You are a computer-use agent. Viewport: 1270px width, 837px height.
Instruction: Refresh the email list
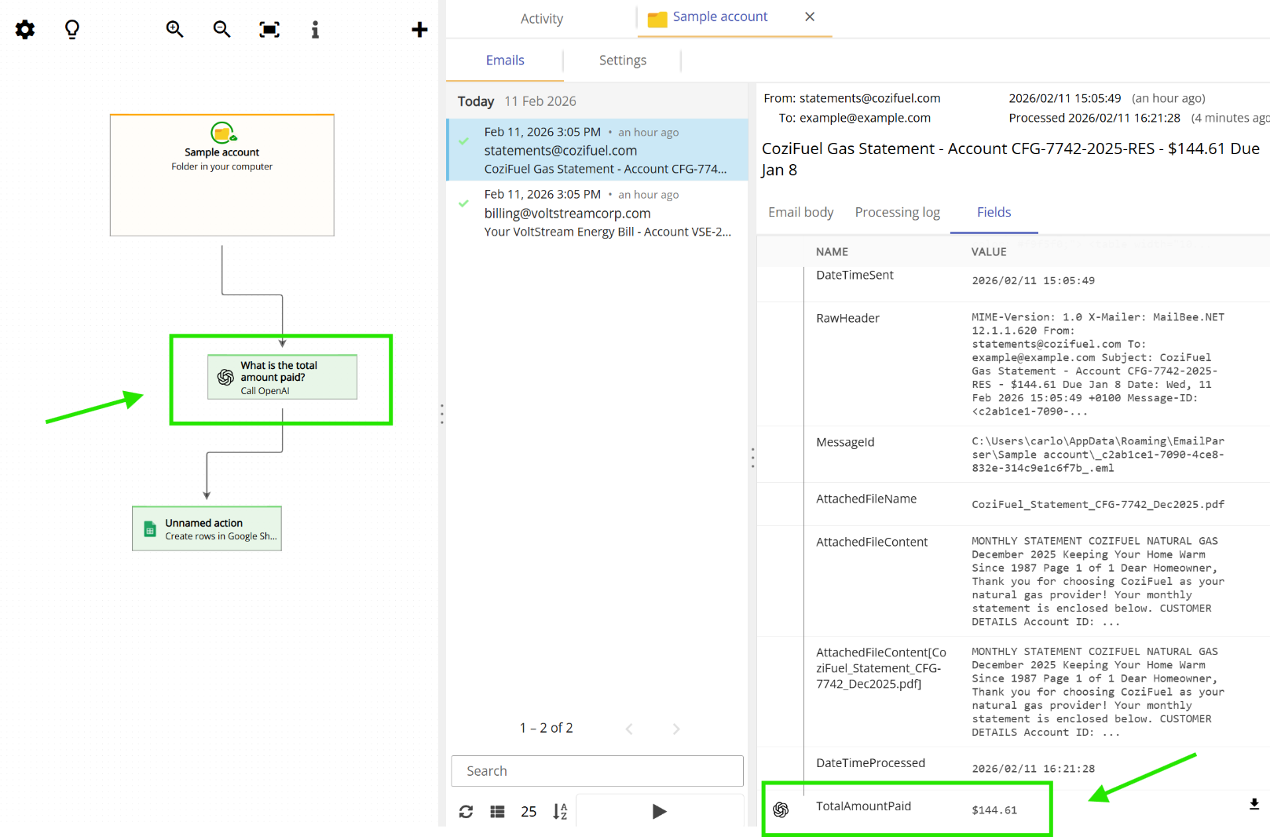tap(466, 811)
